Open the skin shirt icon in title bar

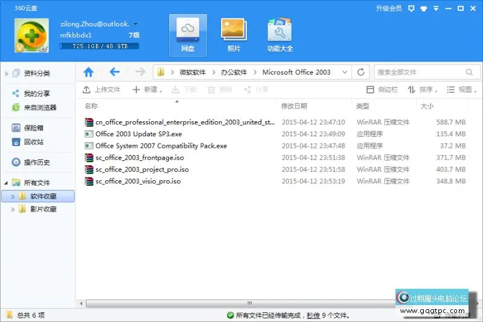424,8
